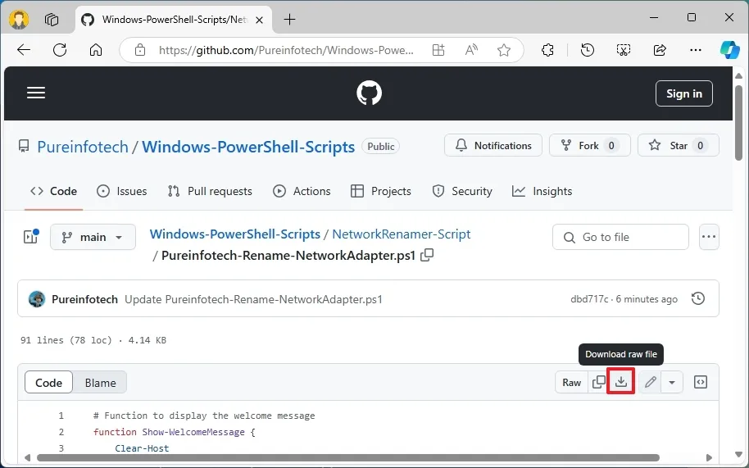Open commit history clock icon
This screenshot has width=749, height=468.
698,299
